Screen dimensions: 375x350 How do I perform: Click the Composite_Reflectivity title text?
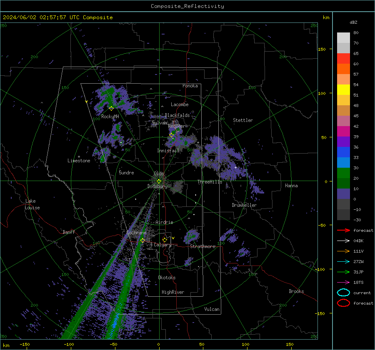tap(187, 6)
